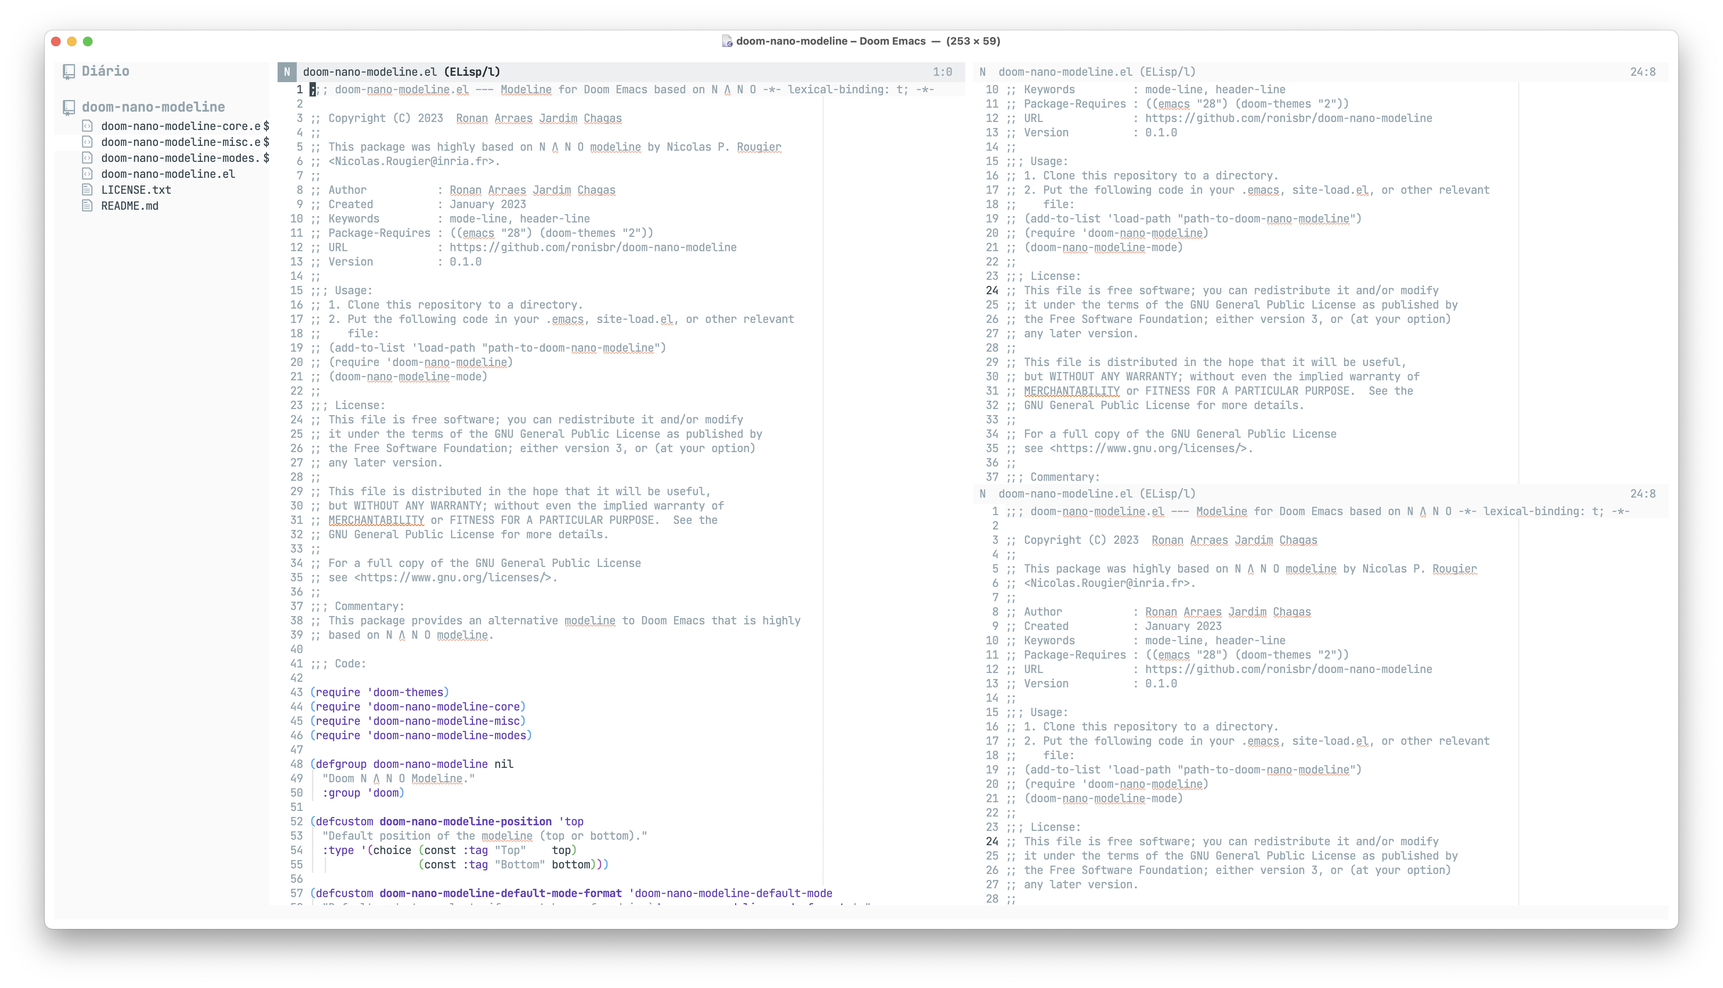Expand the Diário project in the sidebar

click(x=105, y=71)
